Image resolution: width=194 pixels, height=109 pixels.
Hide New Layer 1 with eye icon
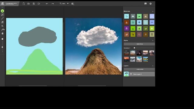[131, 74]
